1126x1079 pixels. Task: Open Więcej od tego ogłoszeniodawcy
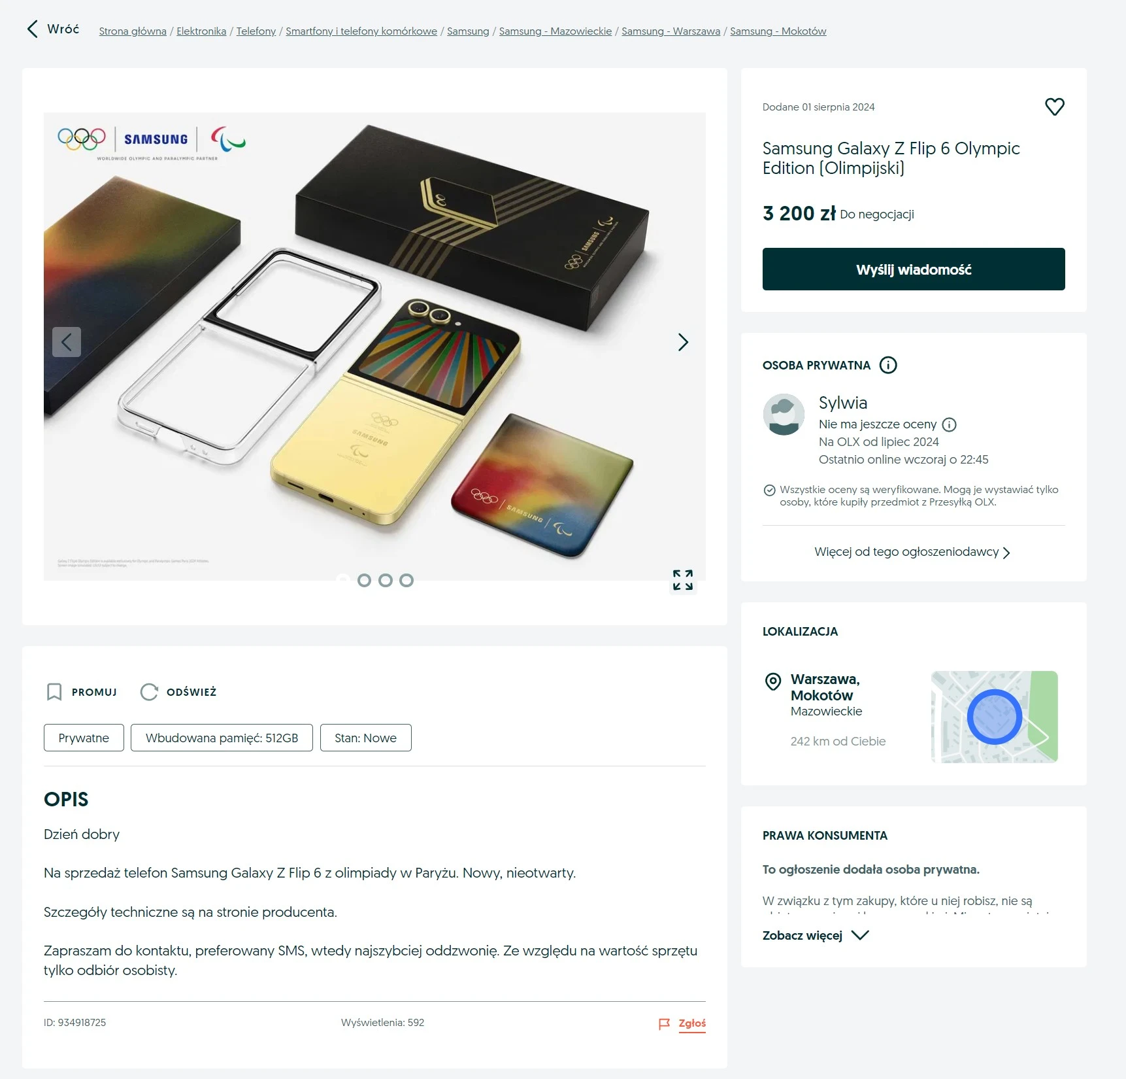912,552
